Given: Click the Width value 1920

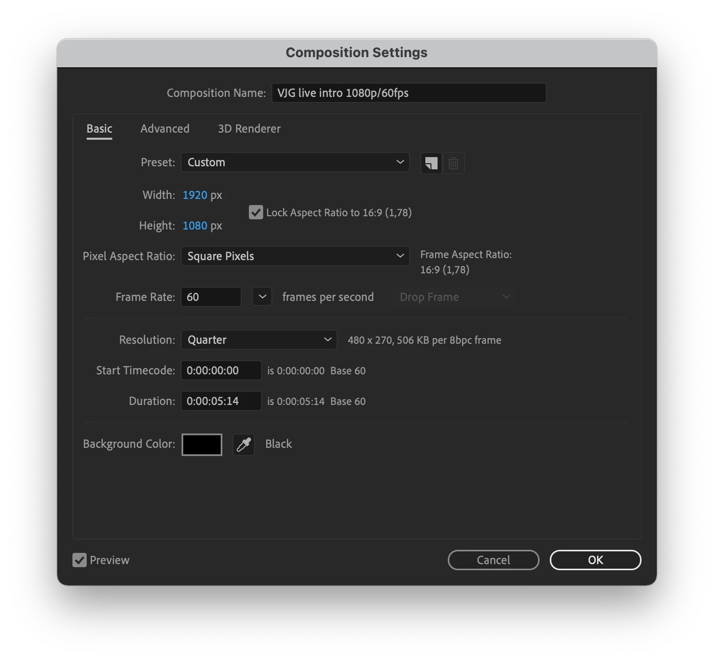Looking at the screenshot, I should [195, 195].
